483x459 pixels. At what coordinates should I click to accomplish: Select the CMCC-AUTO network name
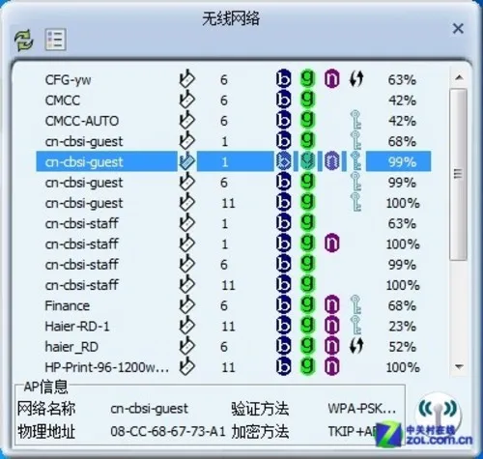82,121
